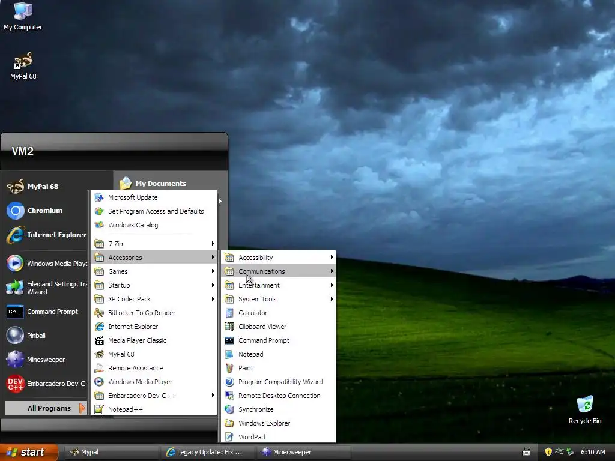Switch to the Mypal taskbar window
615x461 pixels.
[x=111, y=452]
